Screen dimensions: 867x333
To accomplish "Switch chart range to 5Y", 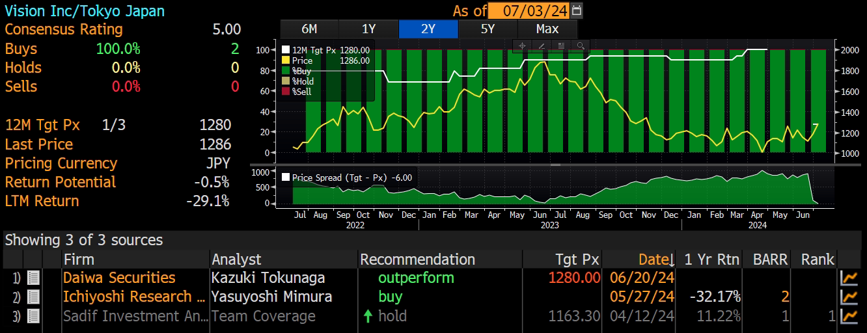I will coord(488,29).
